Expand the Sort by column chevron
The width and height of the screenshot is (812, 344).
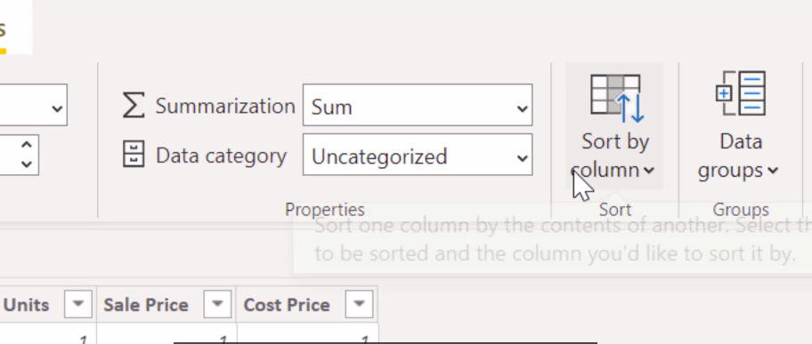(x=649, y=171)
